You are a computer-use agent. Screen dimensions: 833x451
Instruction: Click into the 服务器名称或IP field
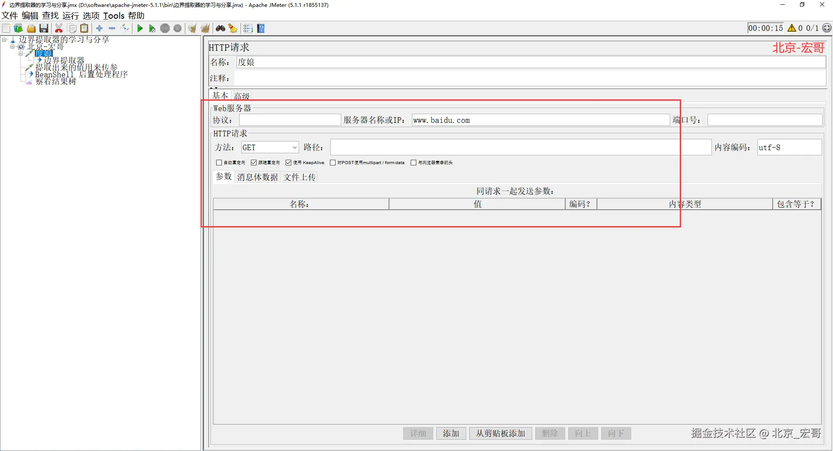click(540, 120)
